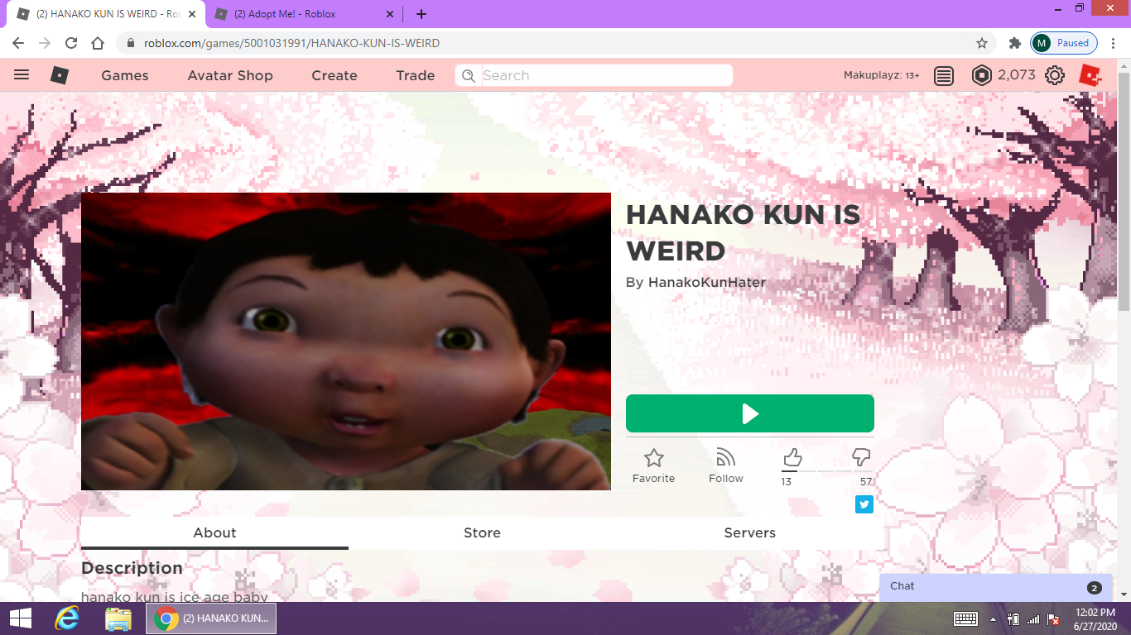Open the Avatar Shop page

(230, 75)
